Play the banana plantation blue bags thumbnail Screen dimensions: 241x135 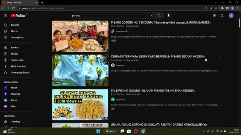tap(80, 70)
